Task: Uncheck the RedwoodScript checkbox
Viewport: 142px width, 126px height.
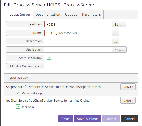Action: 18,93
